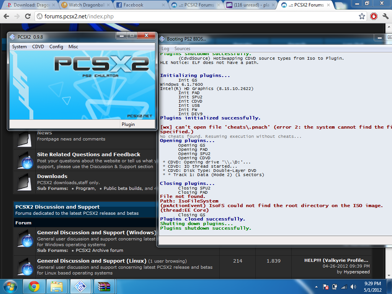Open Chrome from the taskbar
392x294 pixels.
coord(34,286)
